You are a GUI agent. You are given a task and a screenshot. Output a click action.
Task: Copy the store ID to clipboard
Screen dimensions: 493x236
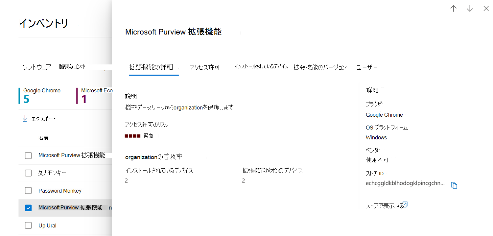coord(454,185)
